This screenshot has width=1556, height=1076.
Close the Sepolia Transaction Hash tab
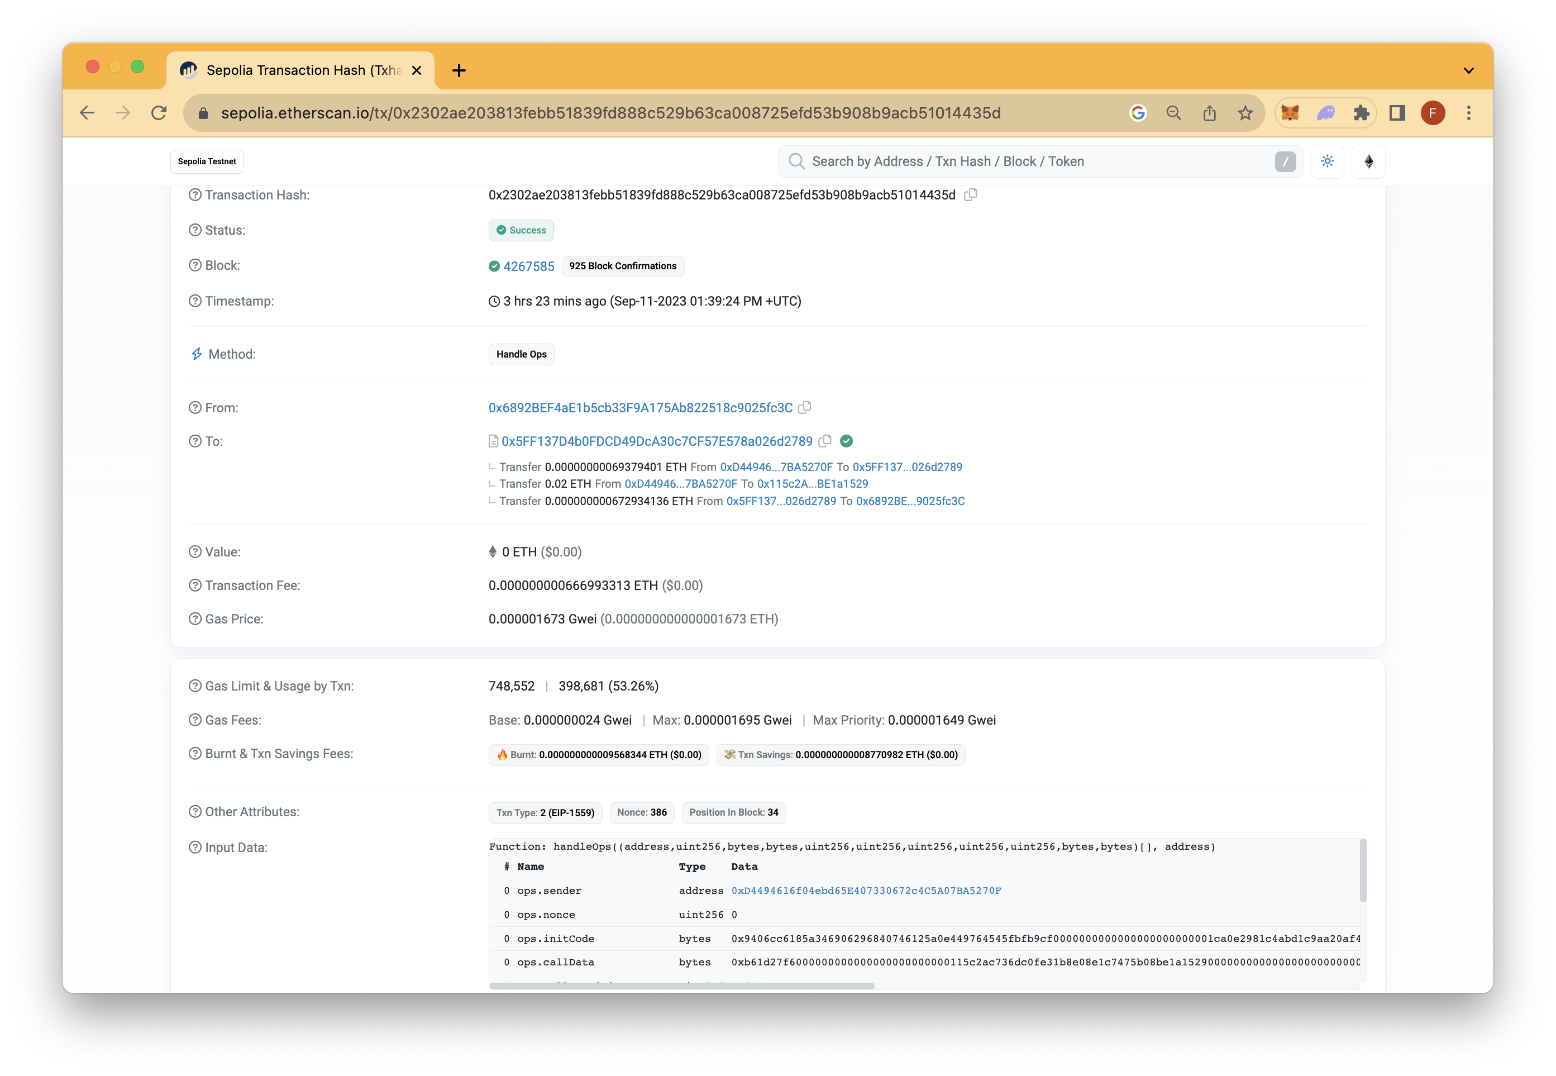click(x=417, y=70)
